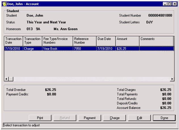The image size is (179, 130).
Task: Click the Due Date column header
Action: tap(106, 41)
